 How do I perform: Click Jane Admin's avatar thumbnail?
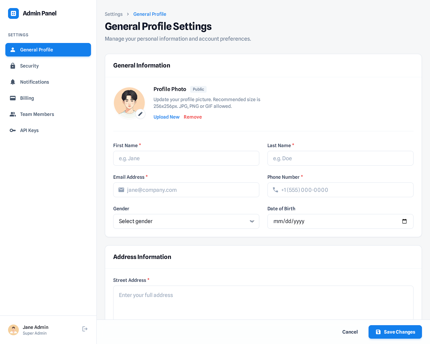pos(13,330)
